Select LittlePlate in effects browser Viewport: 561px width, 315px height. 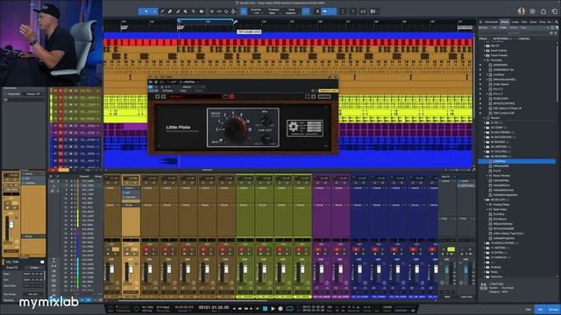(517, 161)
